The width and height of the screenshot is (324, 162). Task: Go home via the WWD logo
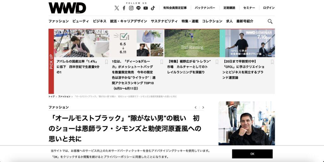(67, 8)
